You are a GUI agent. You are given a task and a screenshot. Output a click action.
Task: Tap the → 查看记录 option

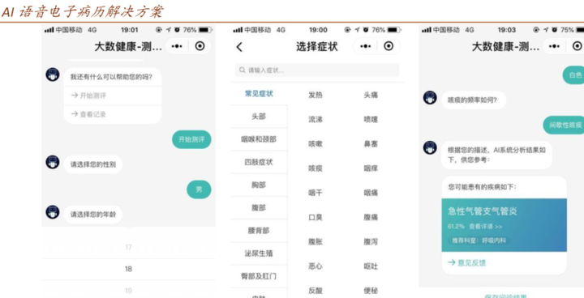[113, 114]
